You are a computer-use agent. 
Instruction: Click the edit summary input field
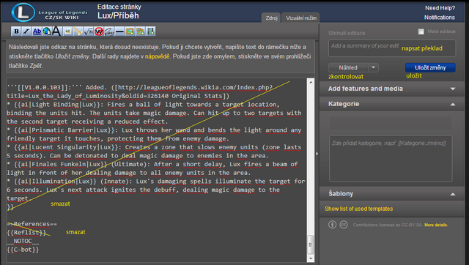pyautogui.click(x=392, y=48)
